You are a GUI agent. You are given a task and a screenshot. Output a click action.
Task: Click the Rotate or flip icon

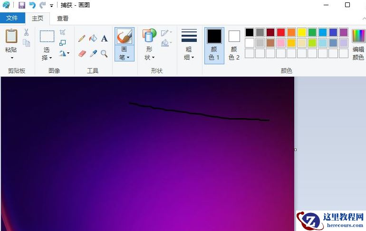[62, 53]
